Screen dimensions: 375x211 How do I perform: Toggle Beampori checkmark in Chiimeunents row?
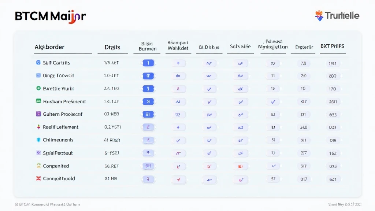[178, 141]
